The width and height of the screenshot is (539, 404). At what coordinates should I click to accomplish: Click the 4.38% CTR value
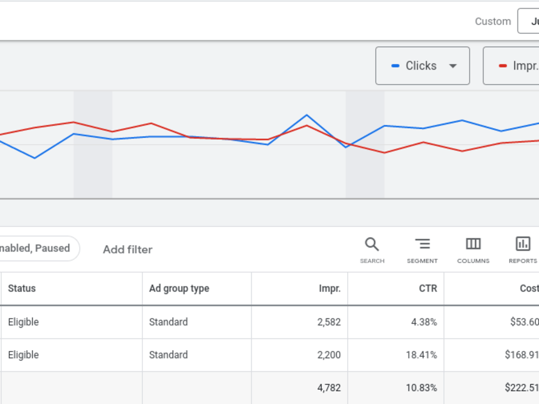pyautogui.click(x=424, y=322)
